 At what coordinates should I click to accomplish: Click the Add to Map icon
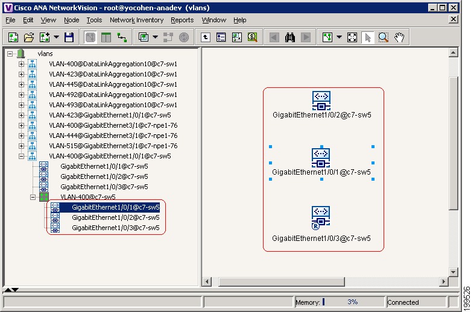click(x=45, y=37)
